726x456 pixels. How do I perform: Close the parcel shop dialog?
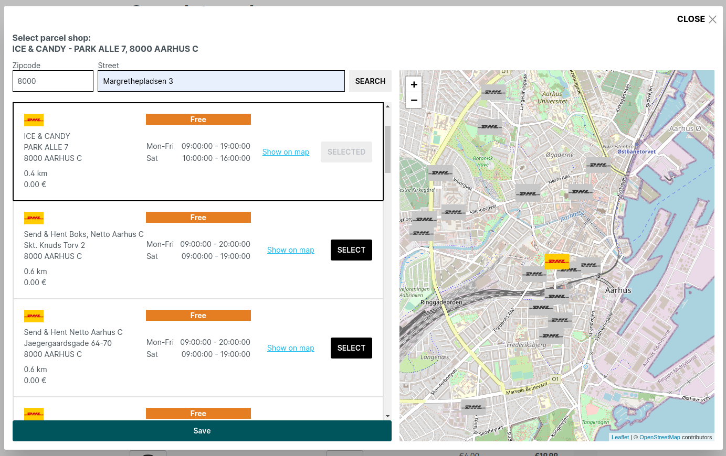(x=697, y=19)
